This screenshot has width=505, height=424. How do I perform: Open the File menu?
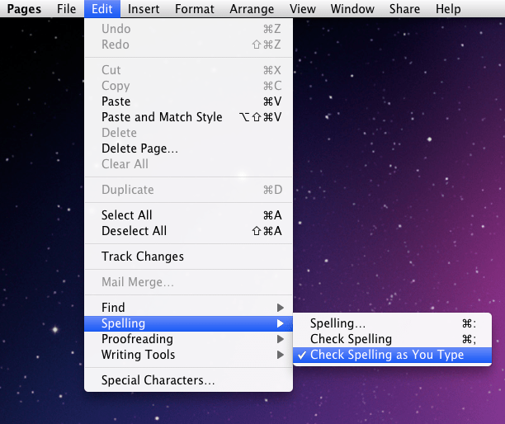point(66,9)
